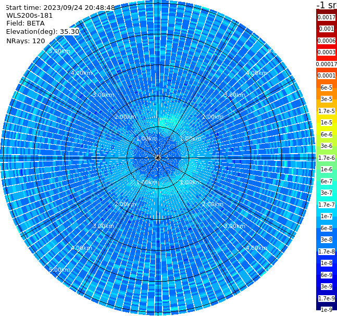Click the 0.0001 colorbar tick label
This screenshot has width=337, height=316.
[327, 75]
